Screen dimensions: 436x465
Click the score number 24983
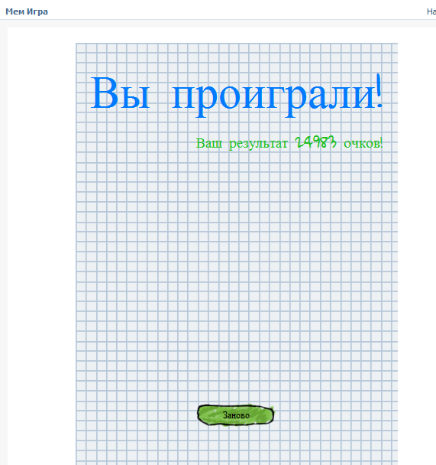(316, 143)
